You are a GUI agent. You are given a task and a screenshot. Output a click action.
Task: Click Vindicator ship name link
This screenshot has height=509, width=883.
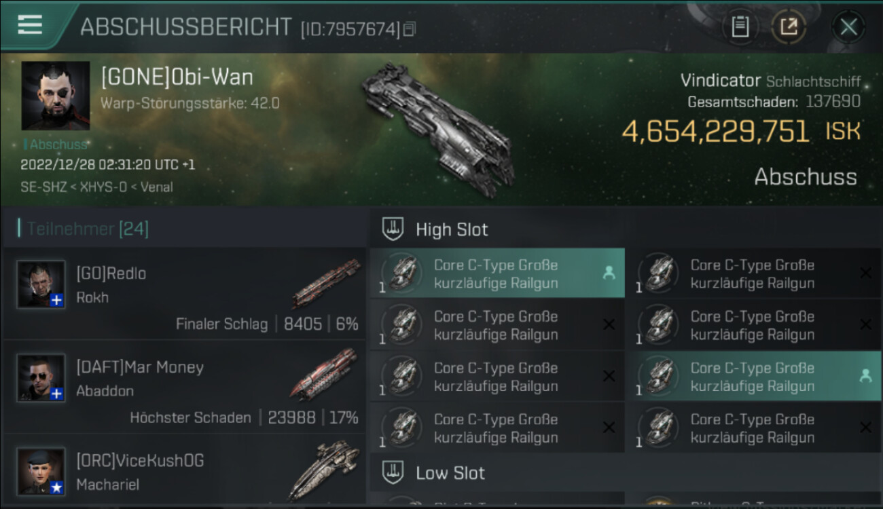721,81
